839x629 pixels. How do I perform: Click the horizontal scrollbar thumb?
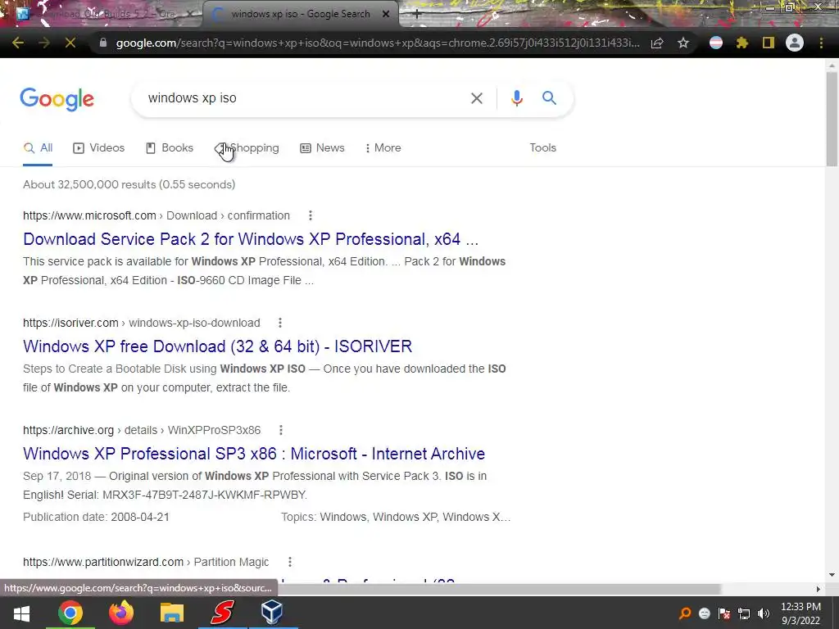(501, 589)
